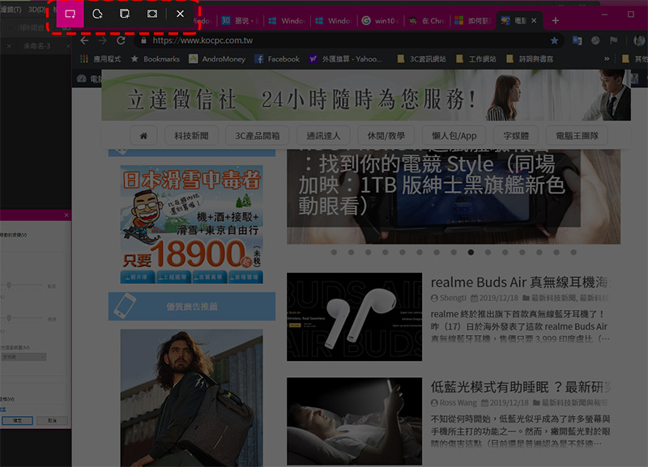Bookmark this page with the star icon

[x=554, y=40]
